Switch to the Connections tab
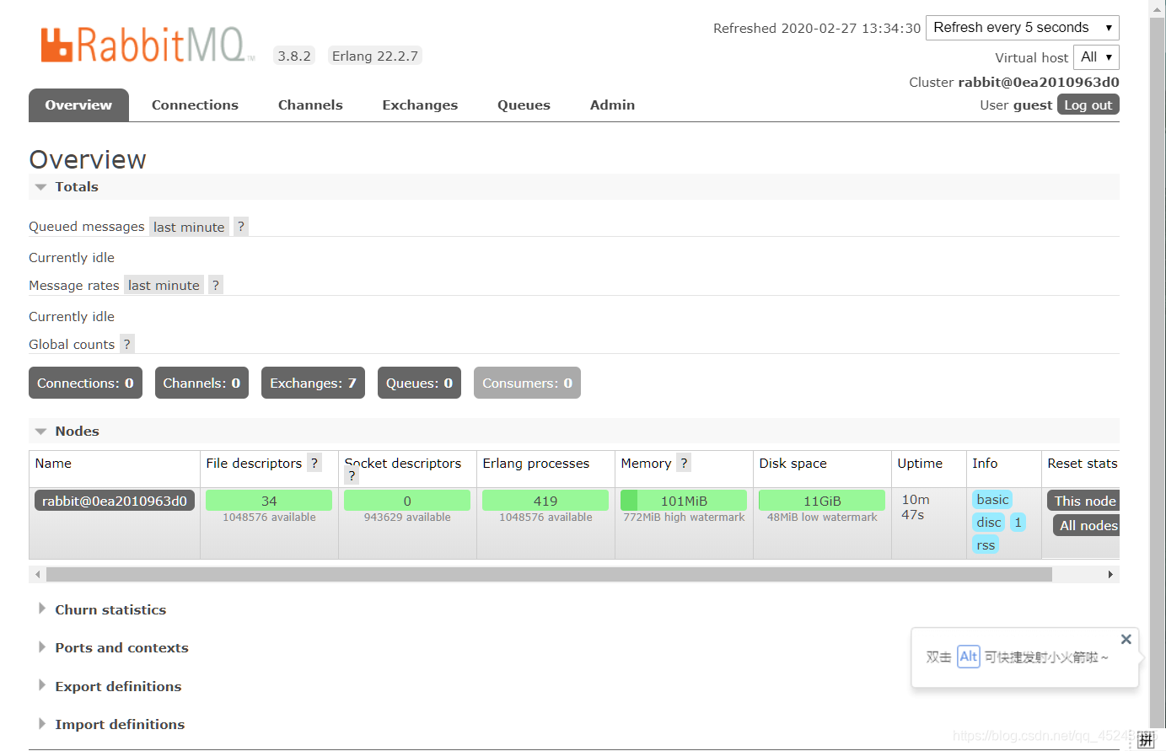The height and width of the screenshot is (751, 1166). pyautogui.click(x=195, y=105)
